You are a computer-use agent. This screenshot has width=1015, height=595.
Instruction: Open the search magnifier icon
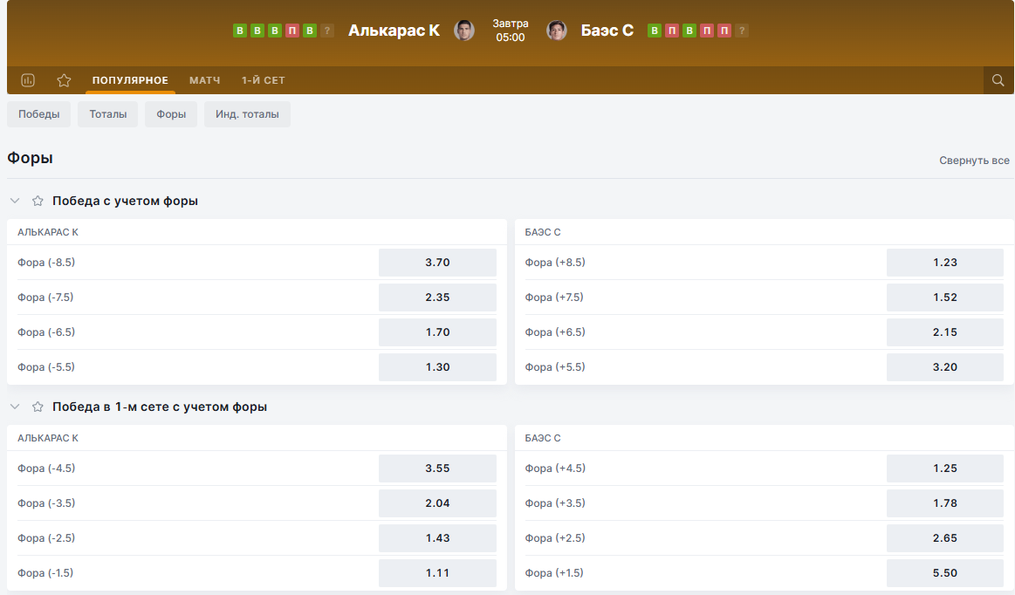(x=998, y=80)
